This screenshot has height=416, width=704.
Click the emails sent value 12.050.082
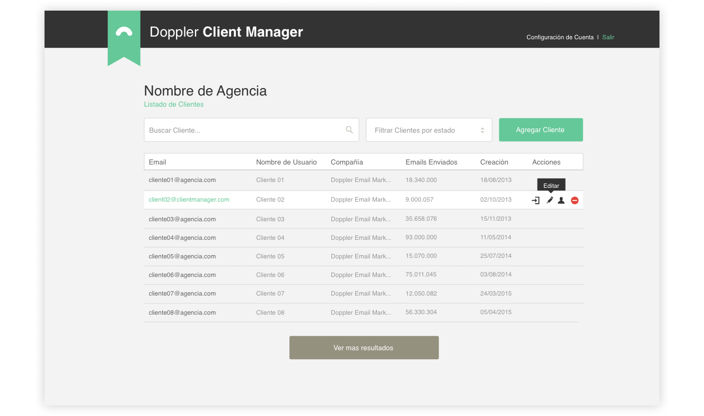click(421, 293)
